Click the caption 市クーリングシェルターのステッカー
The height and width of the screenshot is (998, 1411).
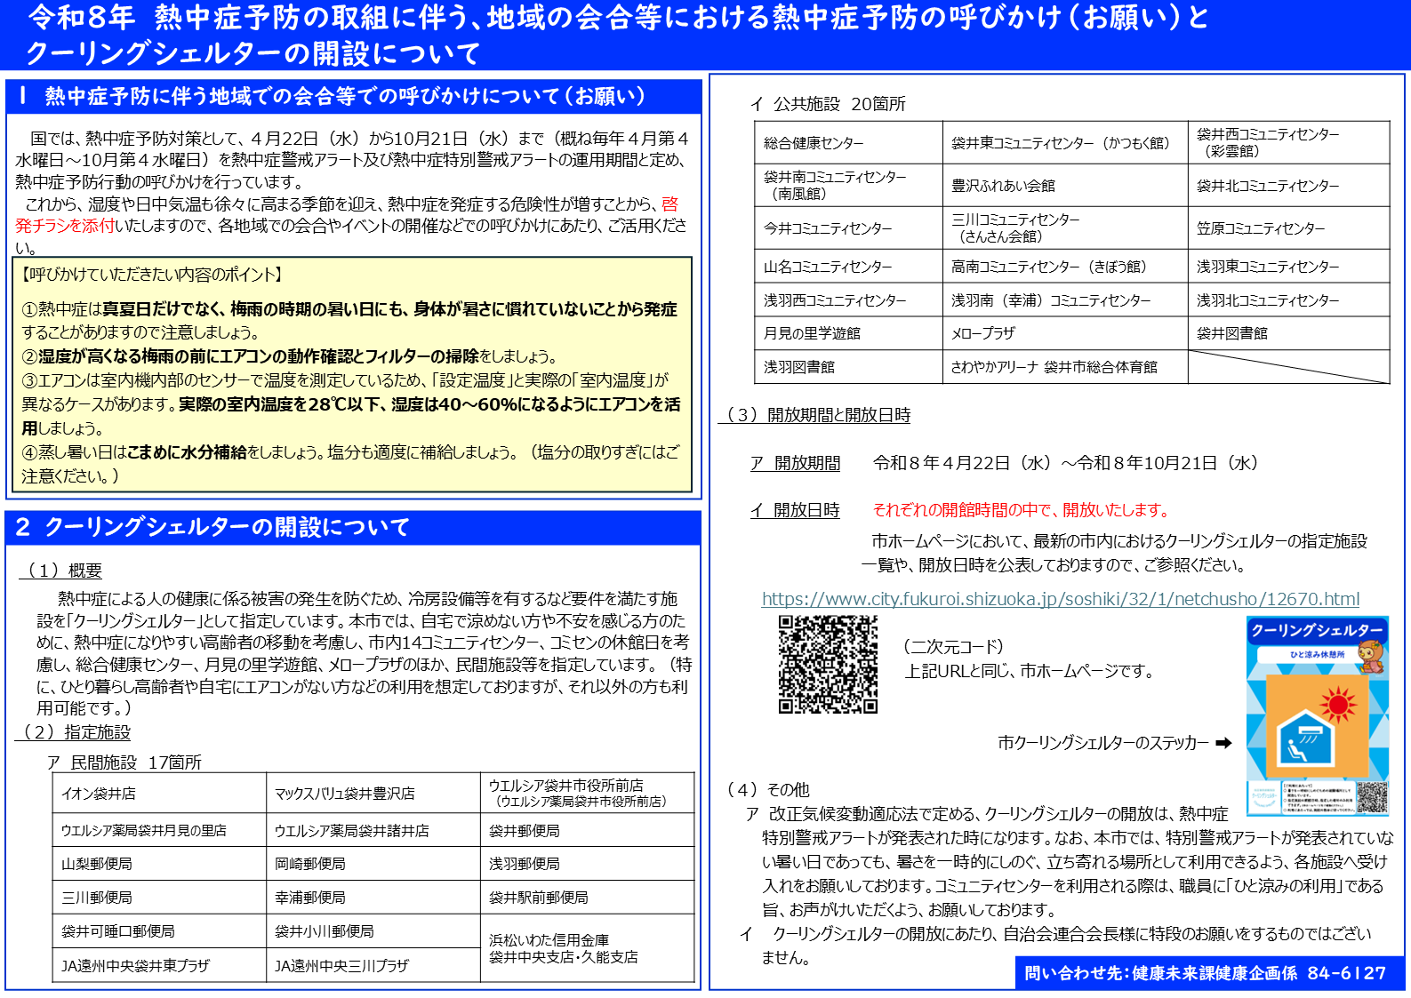pos(1102,743)
